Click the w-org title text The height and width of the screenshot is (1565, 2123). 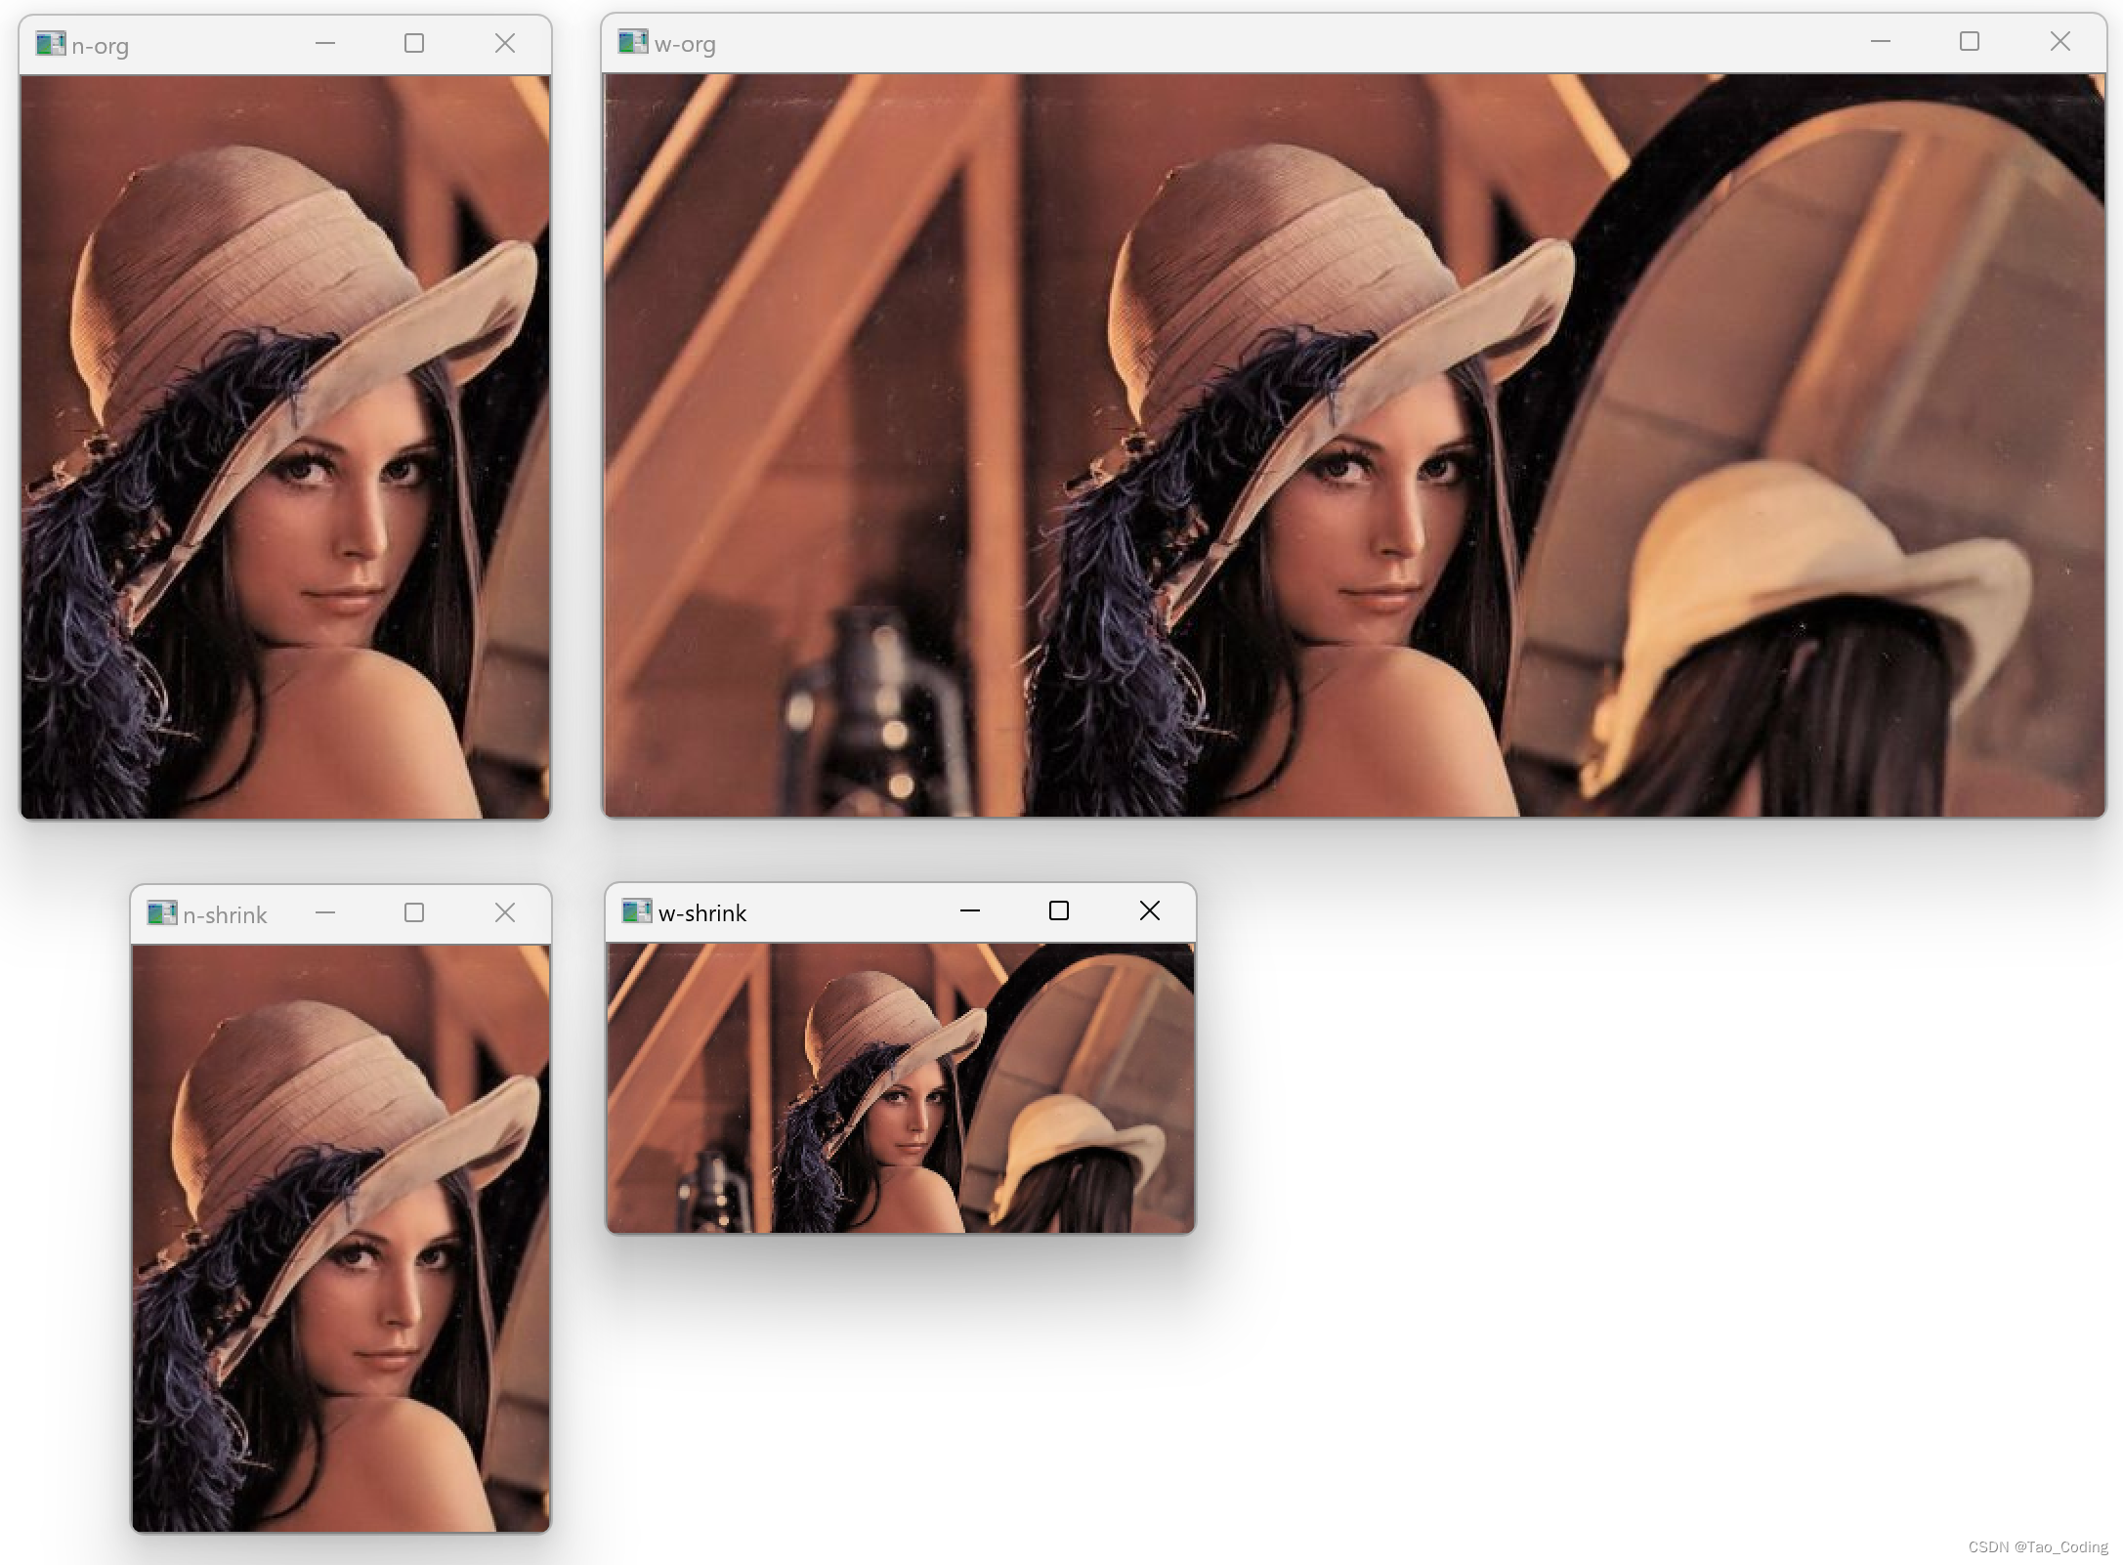685,45
